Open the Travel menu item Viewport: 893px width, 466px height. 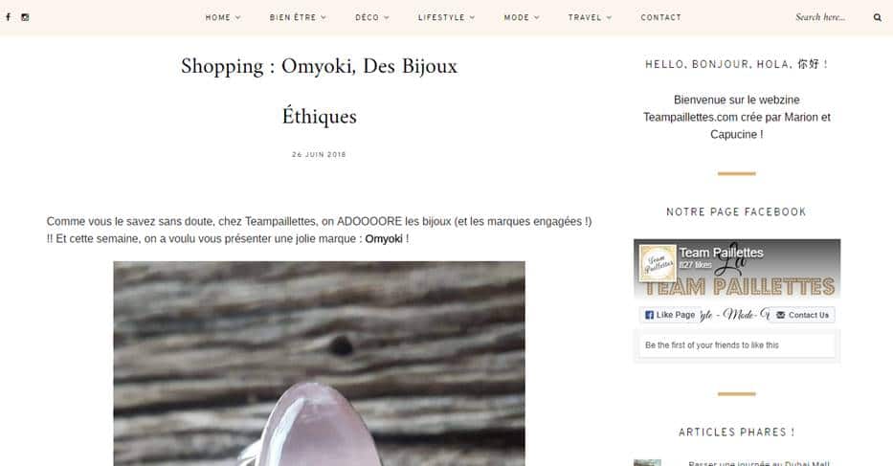click(590, 17)
